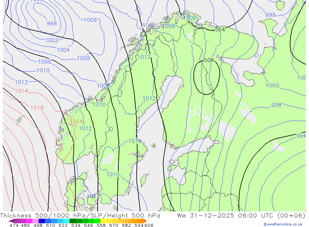The image size is (309, 227).
Task: Select the darkest green legend swatch
Action: [x=73, y=221]
